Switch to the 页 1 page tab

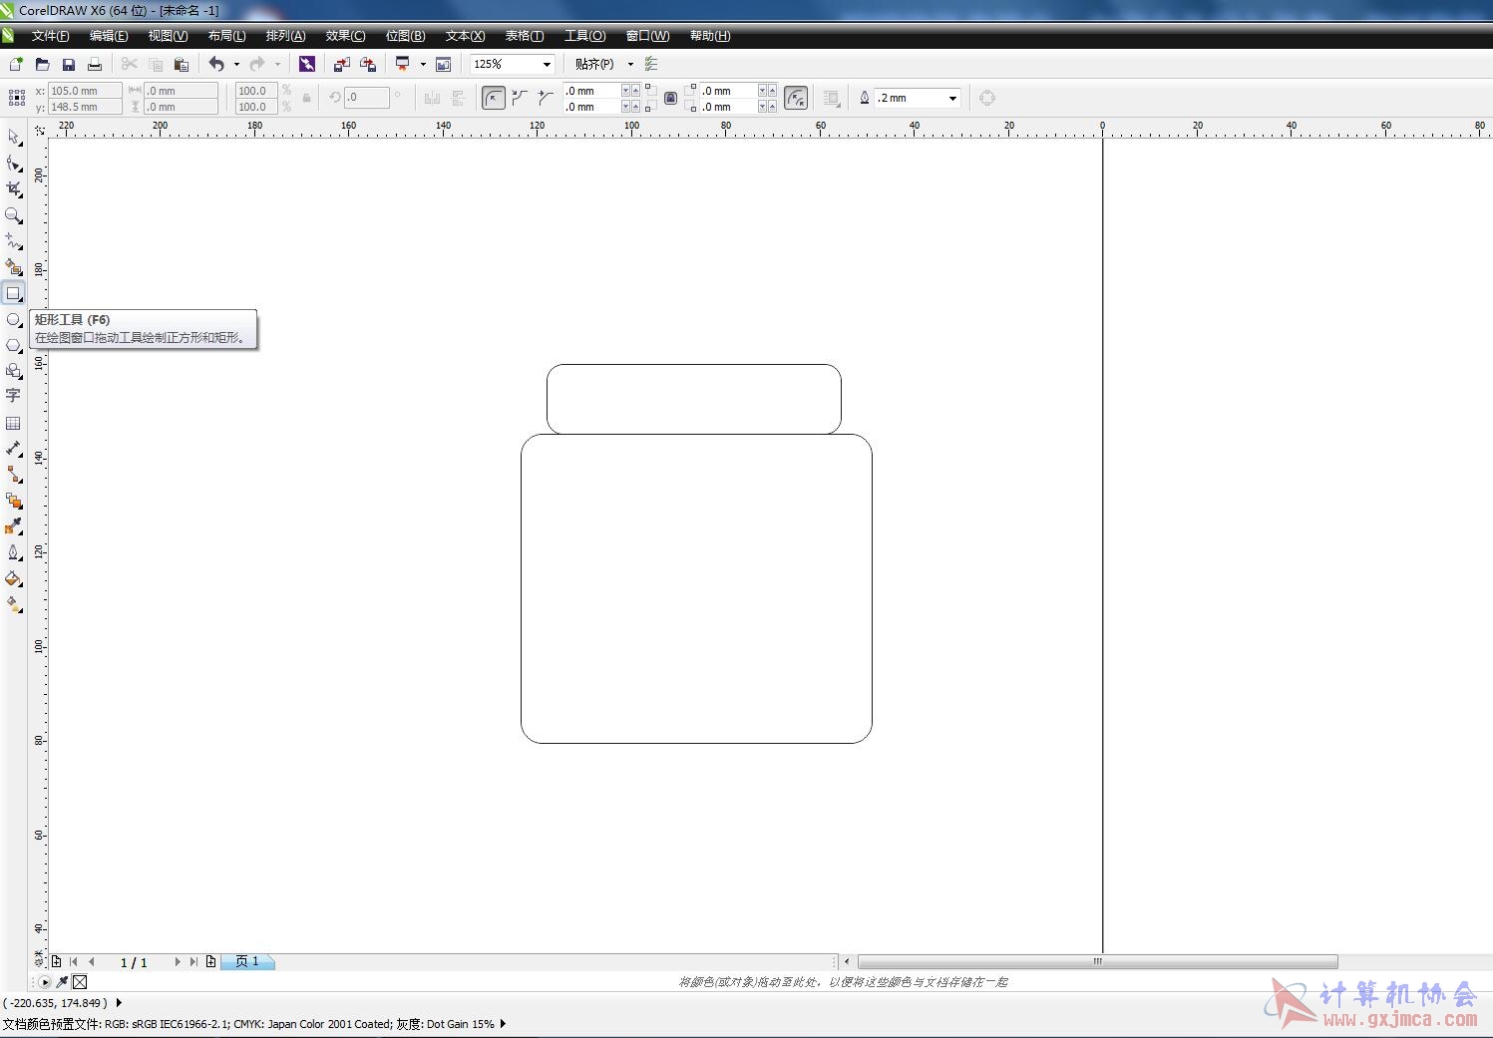(x=247, y=961)
